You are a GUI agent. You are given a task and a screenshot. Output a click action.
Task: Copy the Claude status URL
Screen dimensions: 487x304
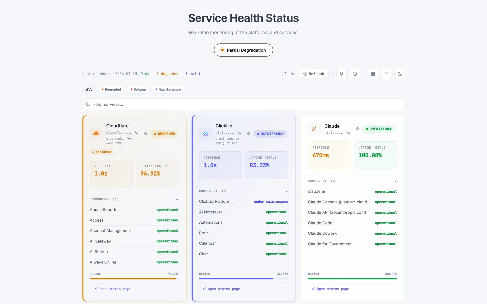tap(349, 132)
